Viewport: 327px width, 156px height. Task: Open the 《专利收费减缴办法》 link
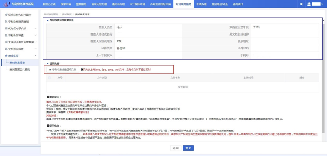(x=78, y=112)
